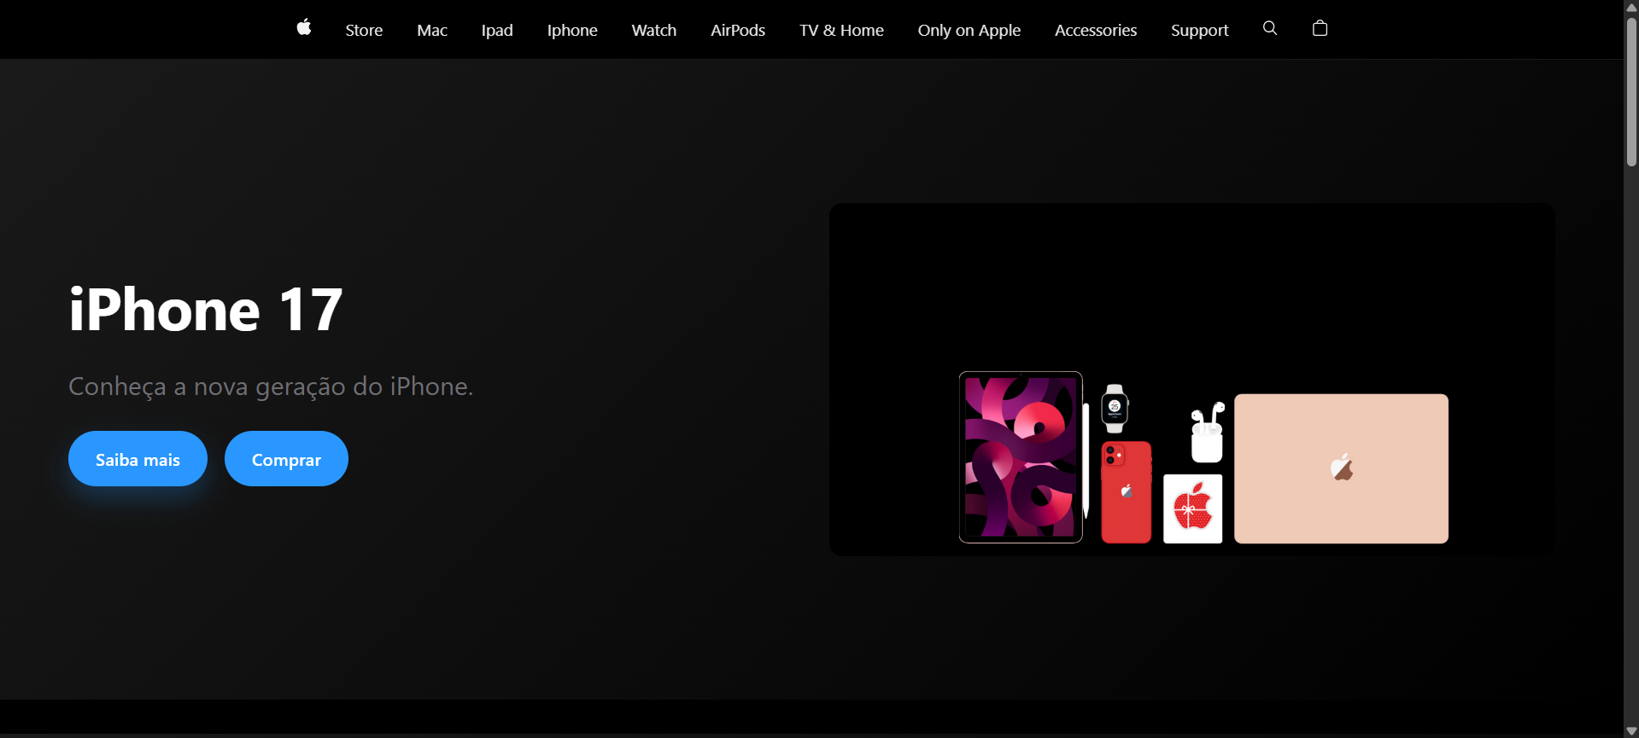This screenshot has height=738, width=1639.
Task: Click the scrollbar up arrow
Action: (x=1631, y=7)
